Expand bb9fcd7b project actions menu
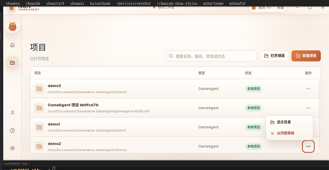The image size is (329, 170). (308, 108)
